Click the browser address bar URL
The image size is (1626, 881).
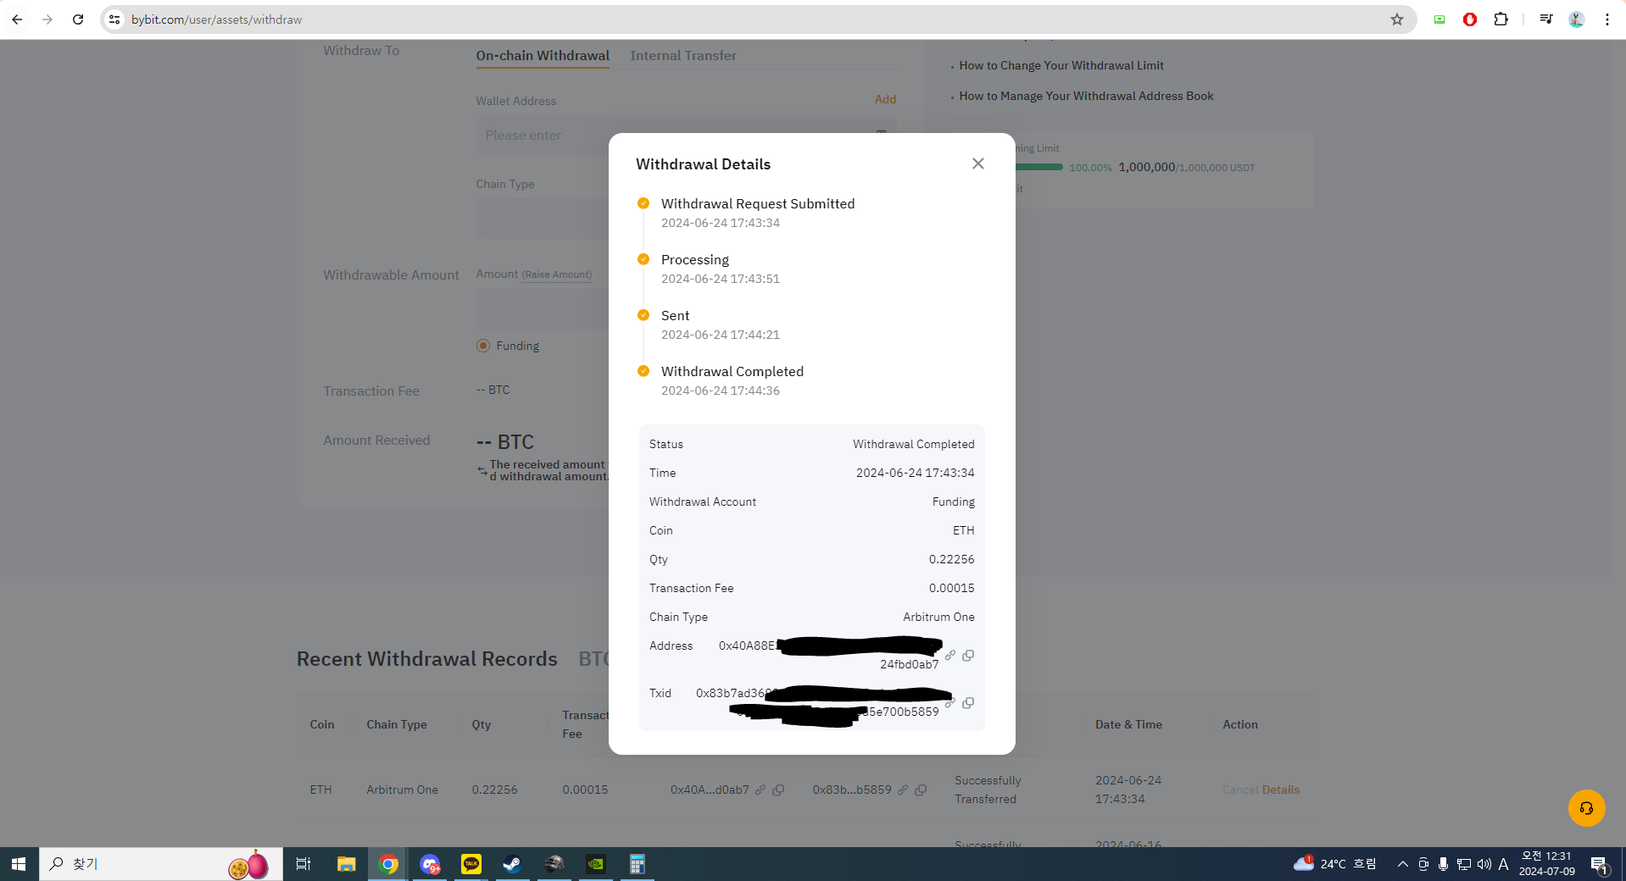pos(216,19)
